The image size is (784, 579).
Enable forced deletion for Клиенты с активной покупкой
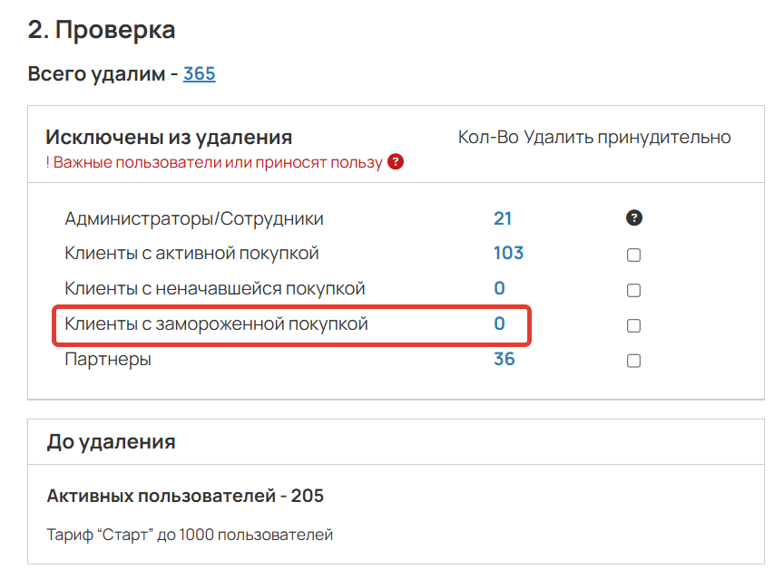(x=632, y=254)
